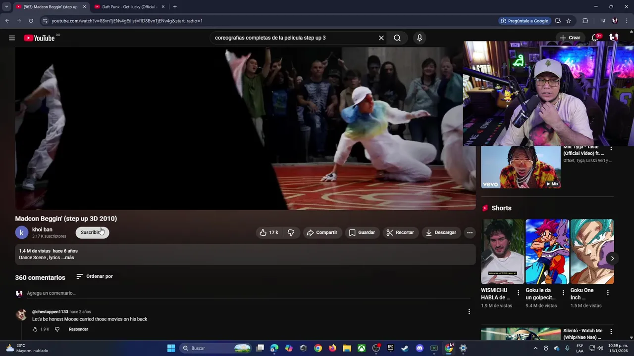Open Firefox from the taskbar

(332, 348)
